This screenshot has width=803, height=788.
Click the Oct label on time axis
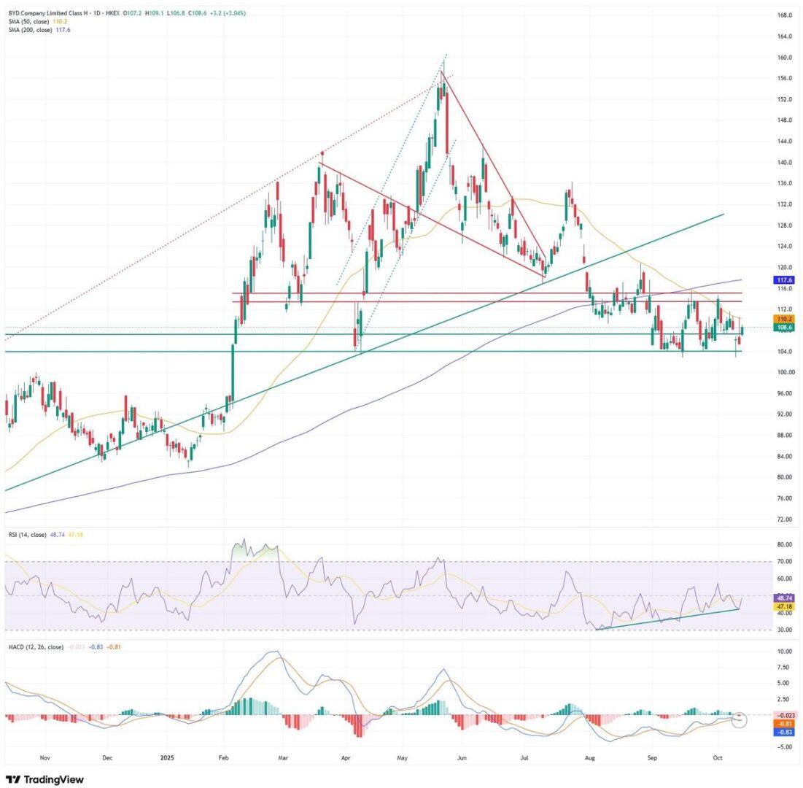point(718,758)
